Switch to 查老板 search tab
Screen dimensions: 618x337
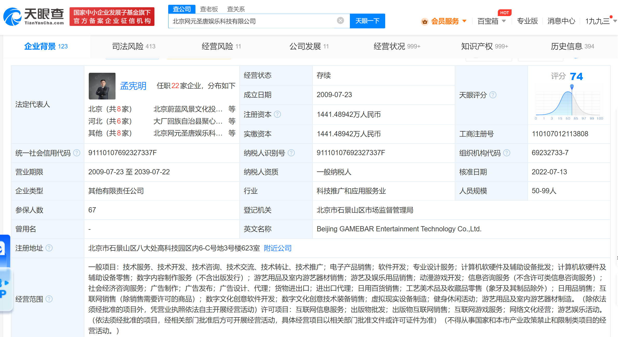209,9
